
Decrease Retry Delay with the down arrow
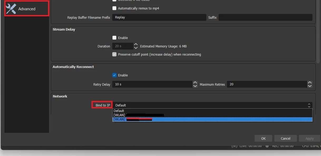tap(195, 86)
